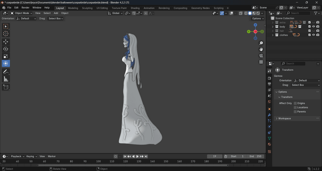Expand the clothes collection
Image resolution: width=322 pixels, height=171 pixels.
(x=273, y=35)
